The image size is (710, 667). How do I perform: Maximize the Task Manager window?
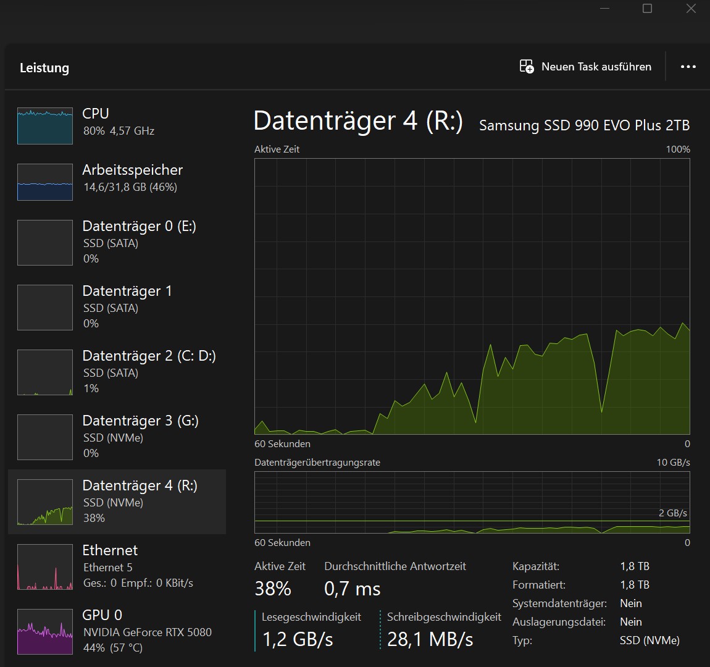647,9
